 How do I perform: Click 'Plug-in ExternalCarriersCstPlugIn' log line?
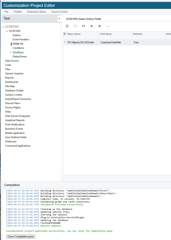[x=62, y=218]
